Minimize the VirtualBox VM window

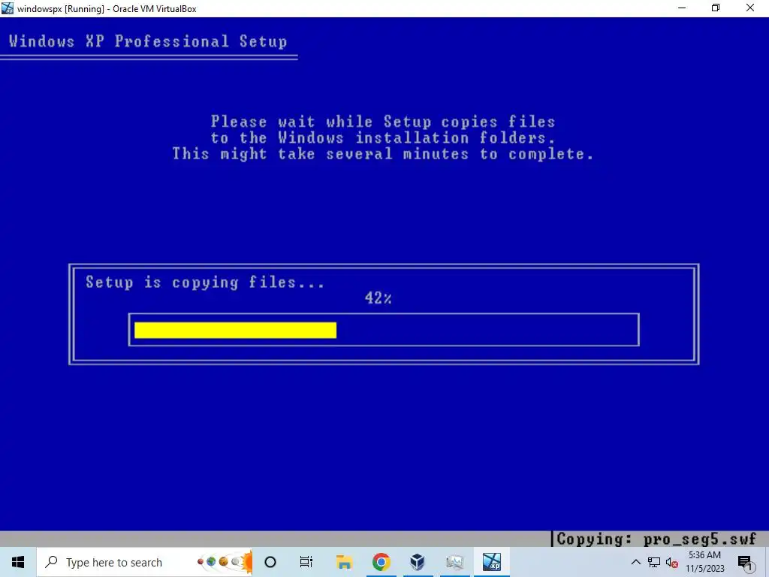coord(682,8)
